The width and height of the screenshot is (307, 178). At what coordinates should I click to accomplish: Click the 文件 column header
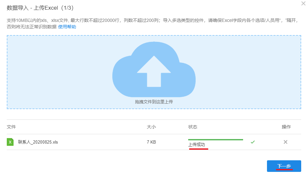pyautogui.click(x=11, y=127)
